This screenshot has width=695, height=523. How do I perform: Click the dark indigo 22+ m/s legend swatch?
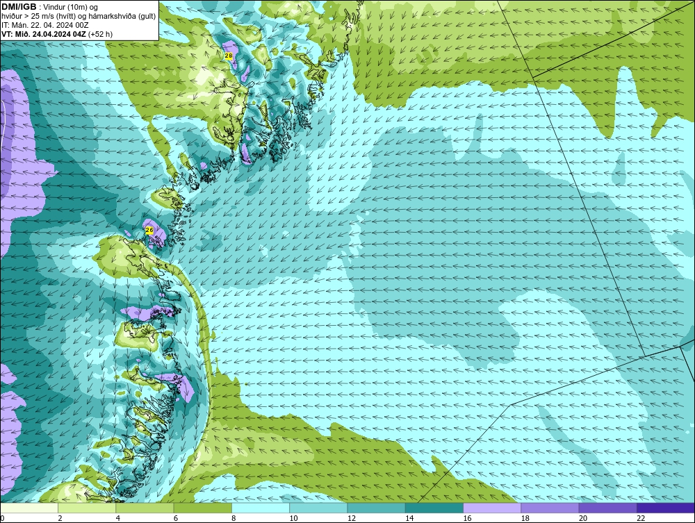(666, 508)
